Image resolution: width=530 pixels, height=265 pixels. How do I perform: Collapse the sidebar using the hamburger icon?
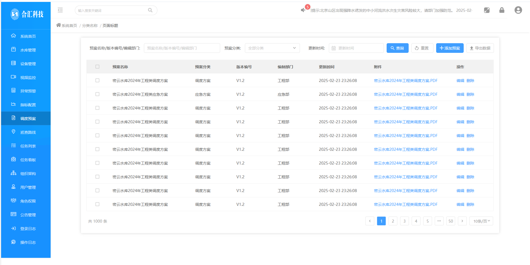click(x=60, y=10)
